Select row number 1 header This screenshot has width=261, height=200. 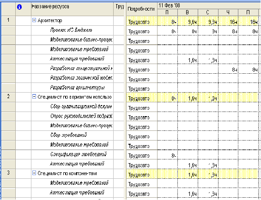click(x=8, y=21)
